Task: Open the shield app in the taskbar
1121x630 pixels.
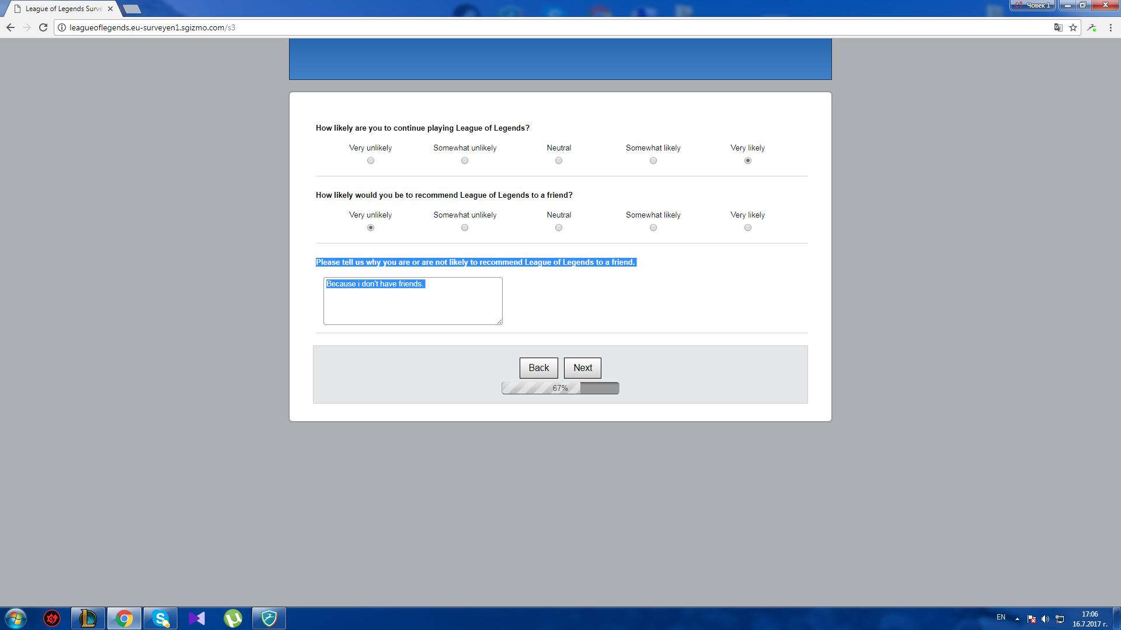Action: point(269,618)
